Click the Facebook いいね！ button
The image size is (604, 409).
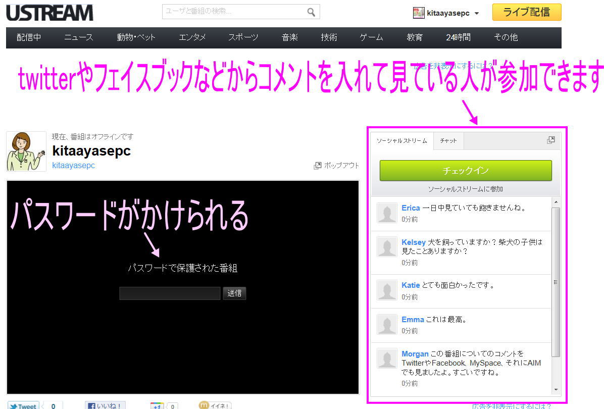click(105, 405)
